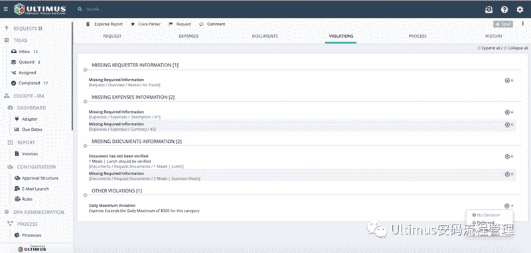Open the hamburger menu icon
Screen dimensions: 531x253
click(x=5, y=9)
